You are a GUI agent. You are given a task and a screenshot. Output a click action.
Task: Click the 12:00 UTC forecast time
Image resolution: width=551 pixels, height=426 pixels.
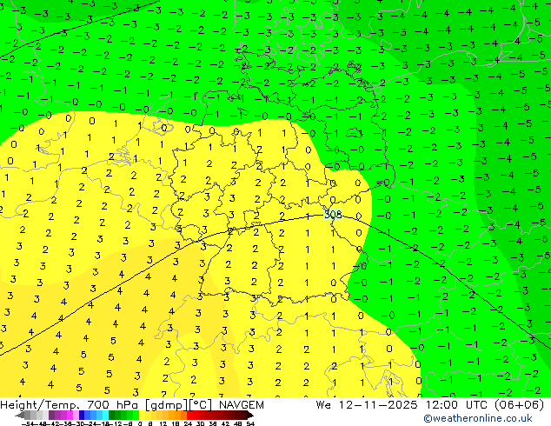pos(456,405)
